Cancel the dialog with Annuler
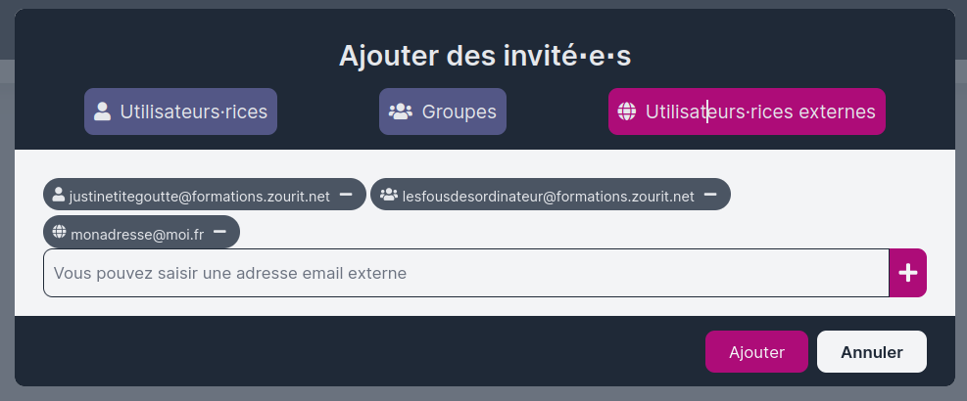Screen dimensions: 967x401 (x=871, y=352)
